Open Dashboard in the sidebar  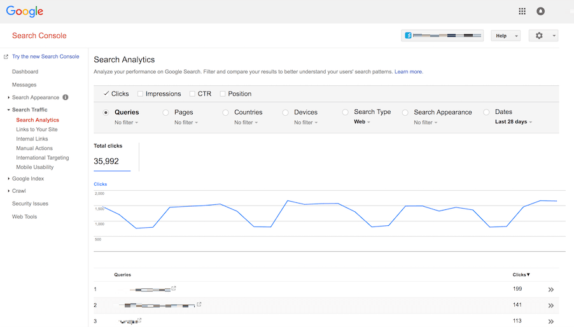click(25, 72)
